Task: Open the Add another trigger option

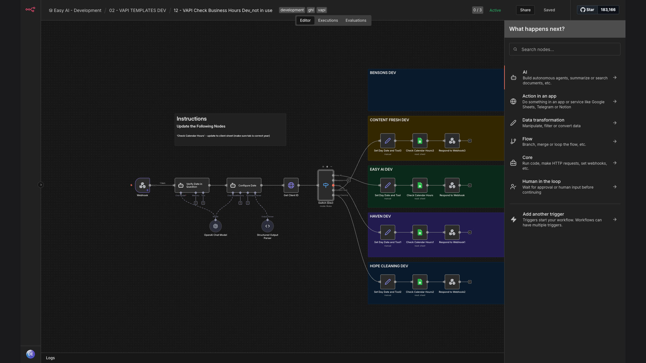Action: tap(565, 219)
